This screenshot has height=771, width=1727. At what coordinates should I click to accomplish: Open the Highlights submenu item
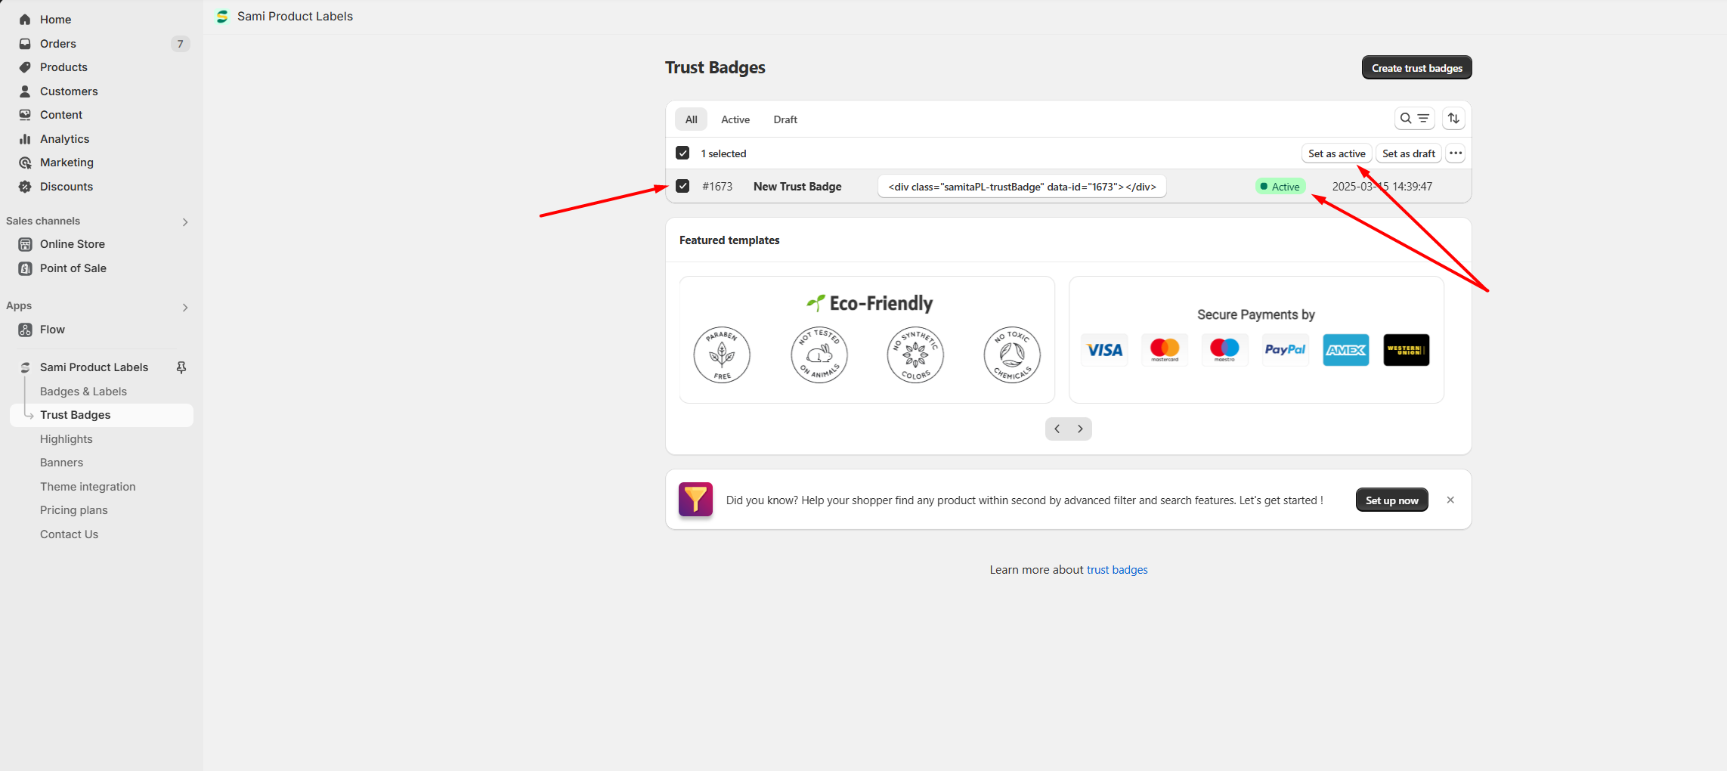click(x=67, y=439)
